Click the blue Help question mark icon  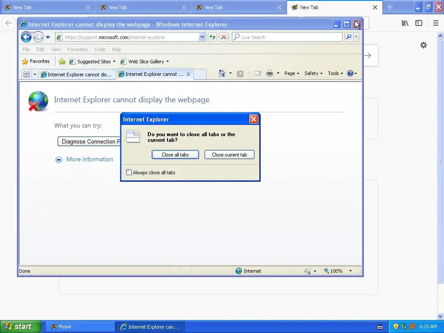point(350,73)
